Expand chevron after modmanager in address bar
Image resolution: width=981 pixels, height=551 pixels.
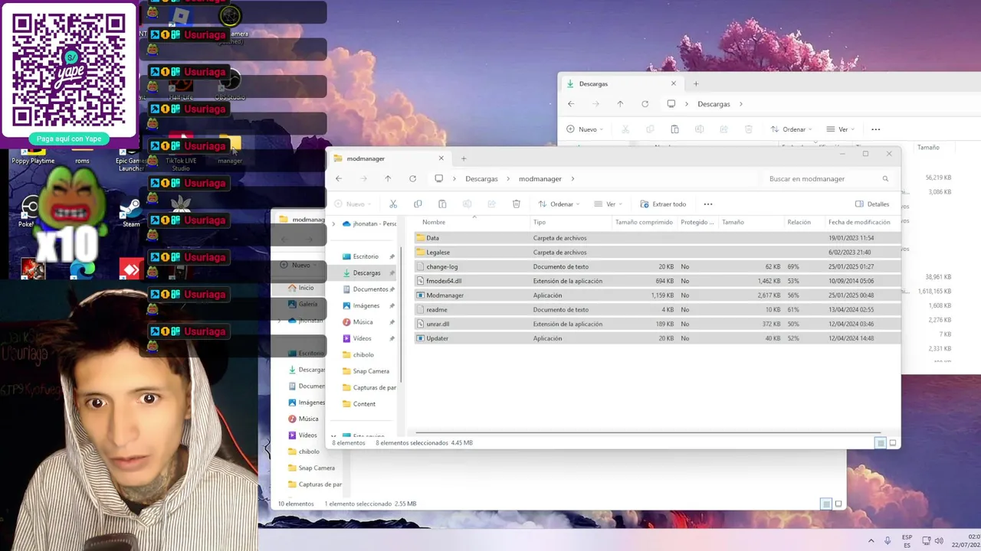[573, 179]
